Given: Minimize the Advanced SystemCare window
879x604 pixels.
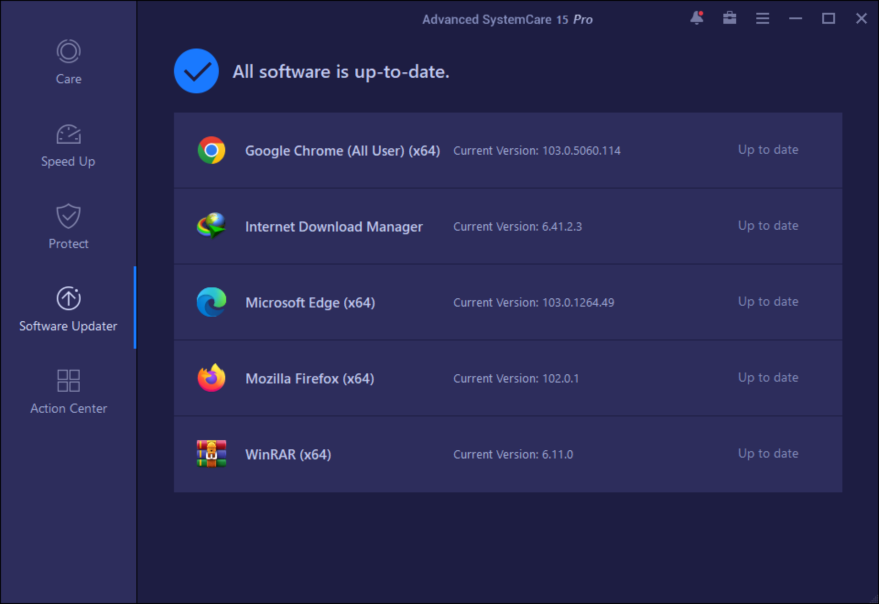Looking at the screenshot, I should click(x=796, y=18).
